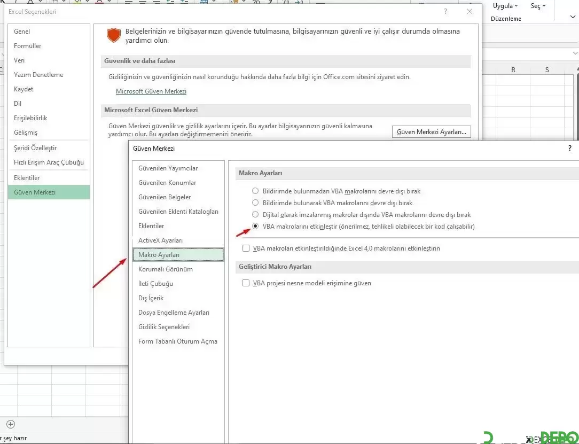Open Korumalı Görünüm section
The height and width of the screenshot is (444, 579).
(x=178, y=269)
